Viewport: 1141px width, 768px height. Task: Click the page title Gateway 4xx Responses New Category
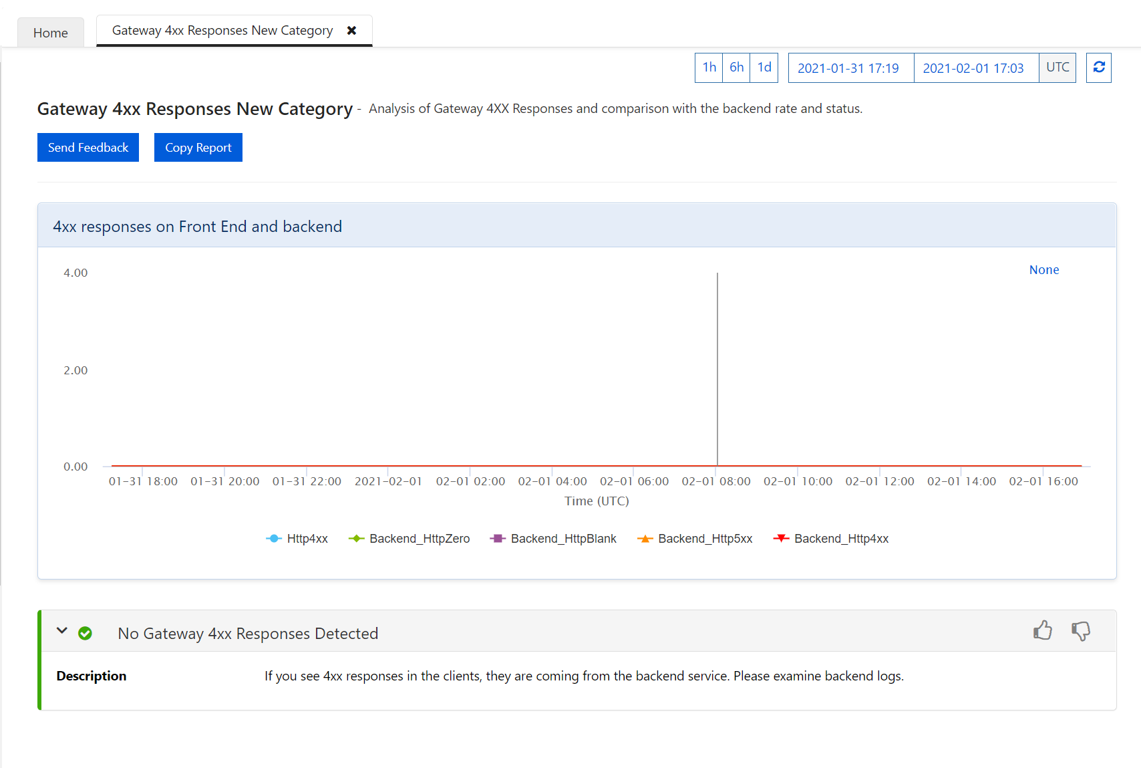point(195,109)
